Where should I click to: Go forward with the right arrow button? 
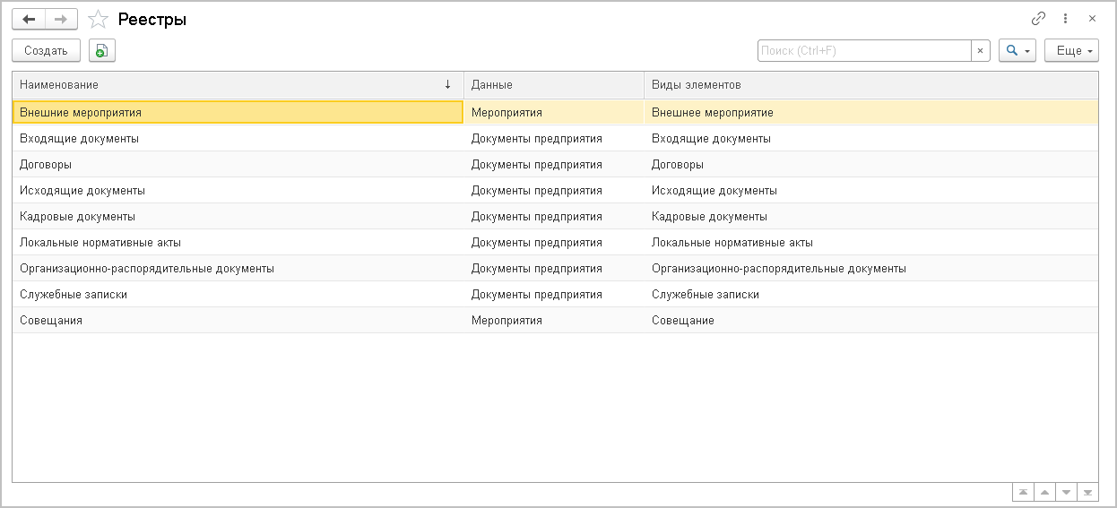[61, 19]
